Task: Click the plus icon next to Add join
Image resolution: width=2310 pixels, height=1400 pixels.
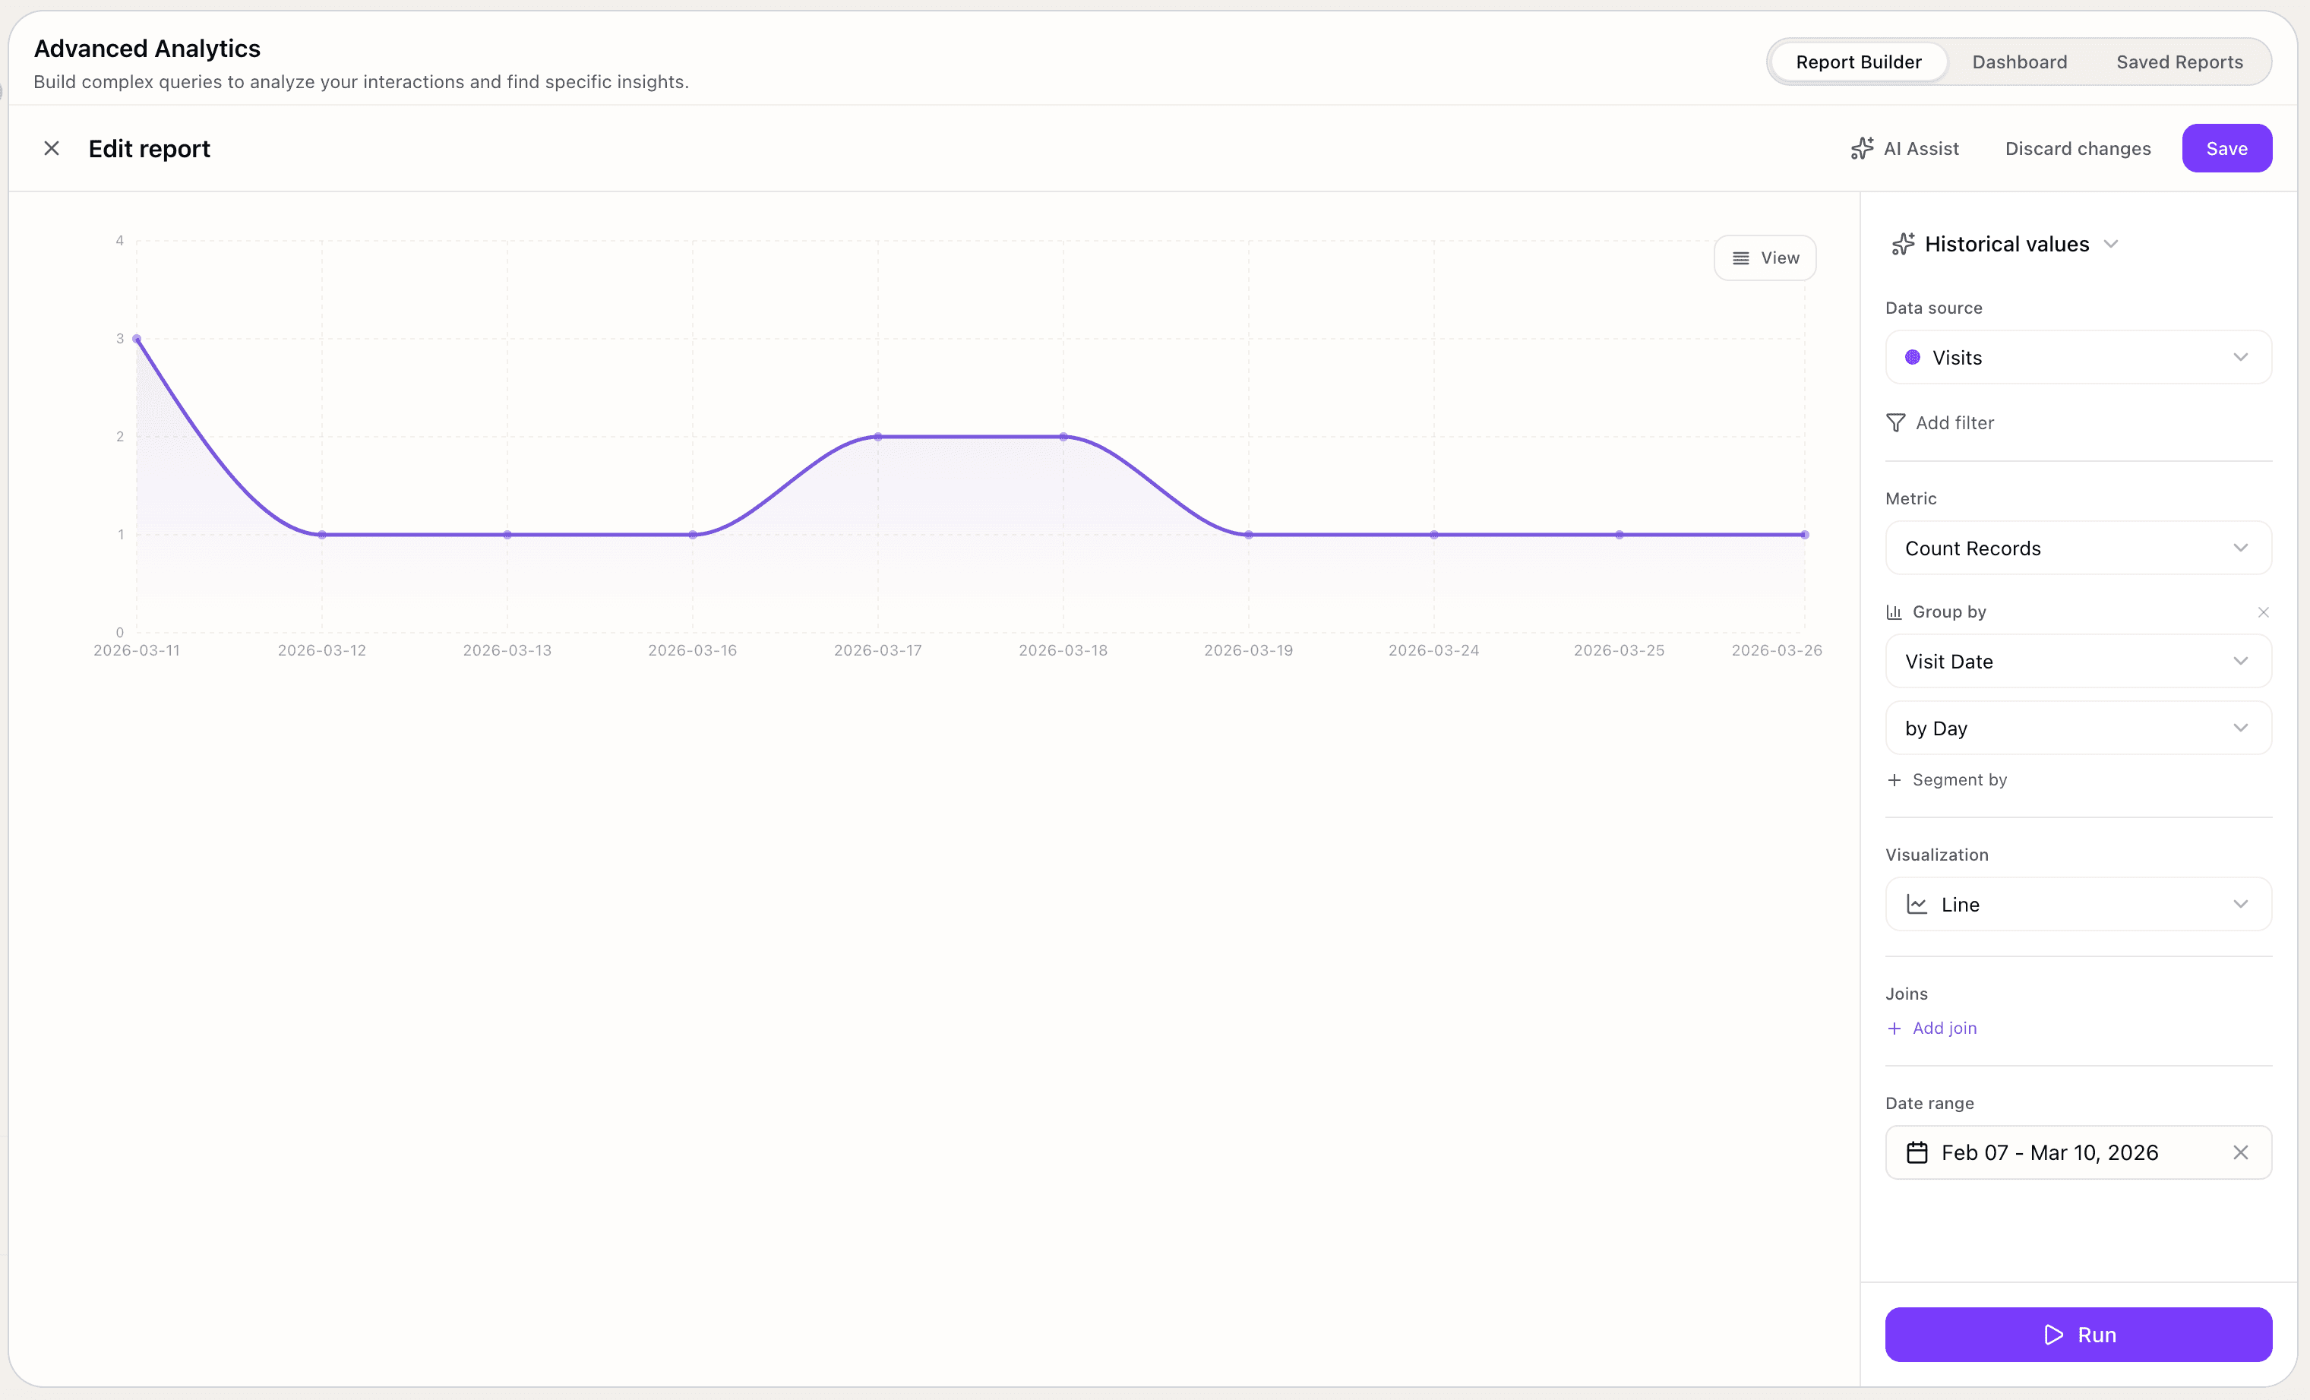Action: coord(1894,1028)
